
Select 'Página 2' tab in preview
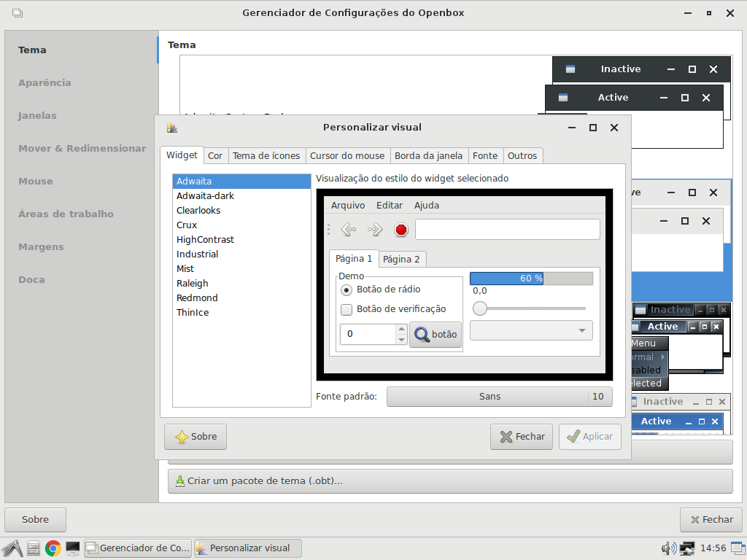coord(401,260)
